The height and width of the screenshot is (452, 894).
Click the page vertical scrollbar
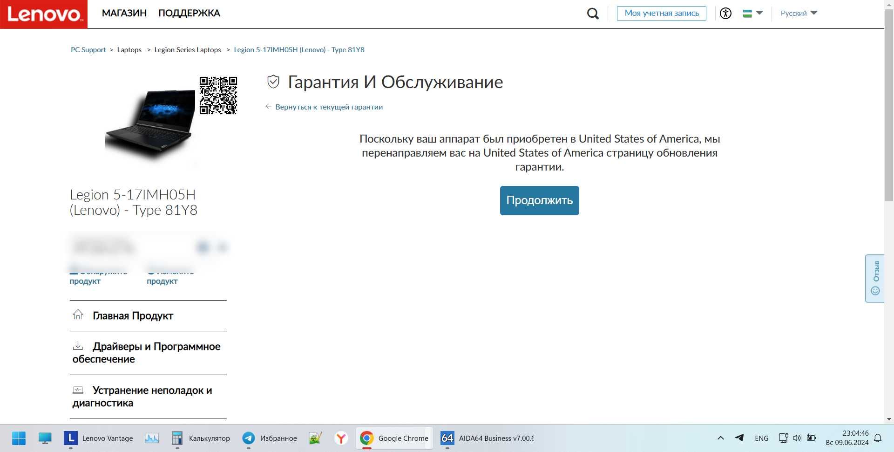coord(889,105)
